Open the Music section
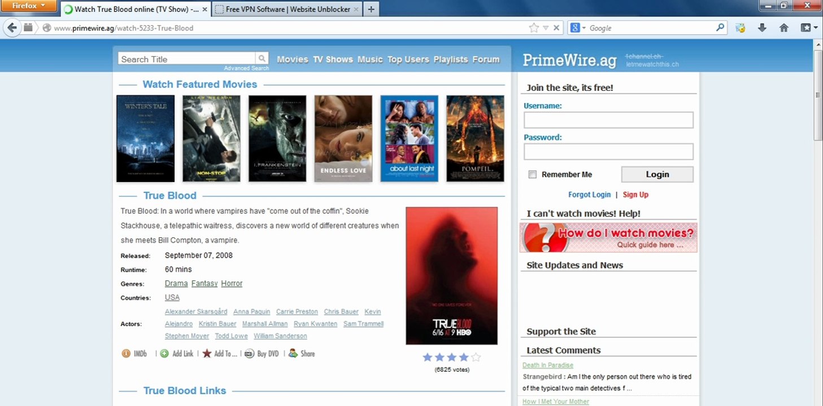 click(x=370, y=59)
